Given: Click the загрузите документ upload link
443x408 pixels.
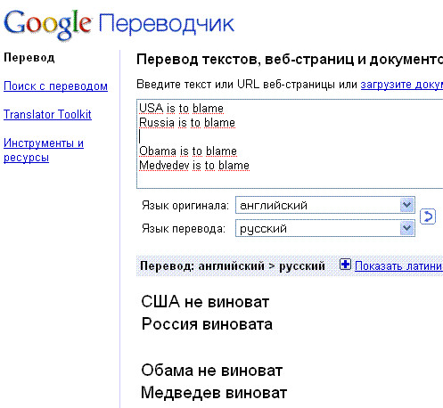Looking at the screenshot, I should click(x=402, y=85).
